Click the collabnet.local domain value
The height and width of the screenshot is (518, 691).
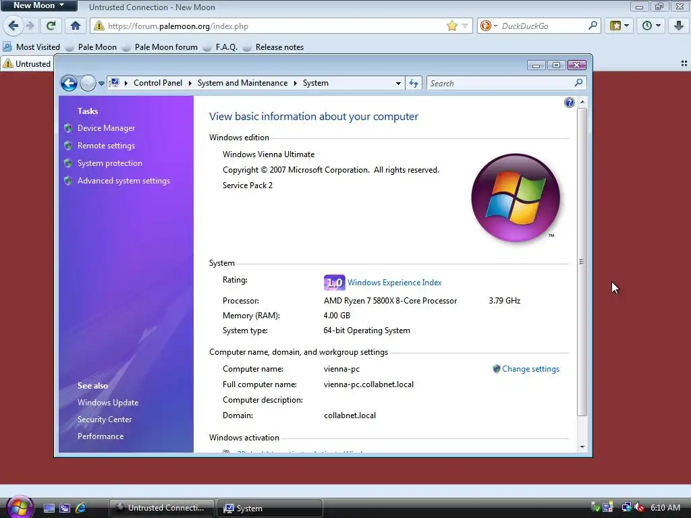(x=350, y=415)
